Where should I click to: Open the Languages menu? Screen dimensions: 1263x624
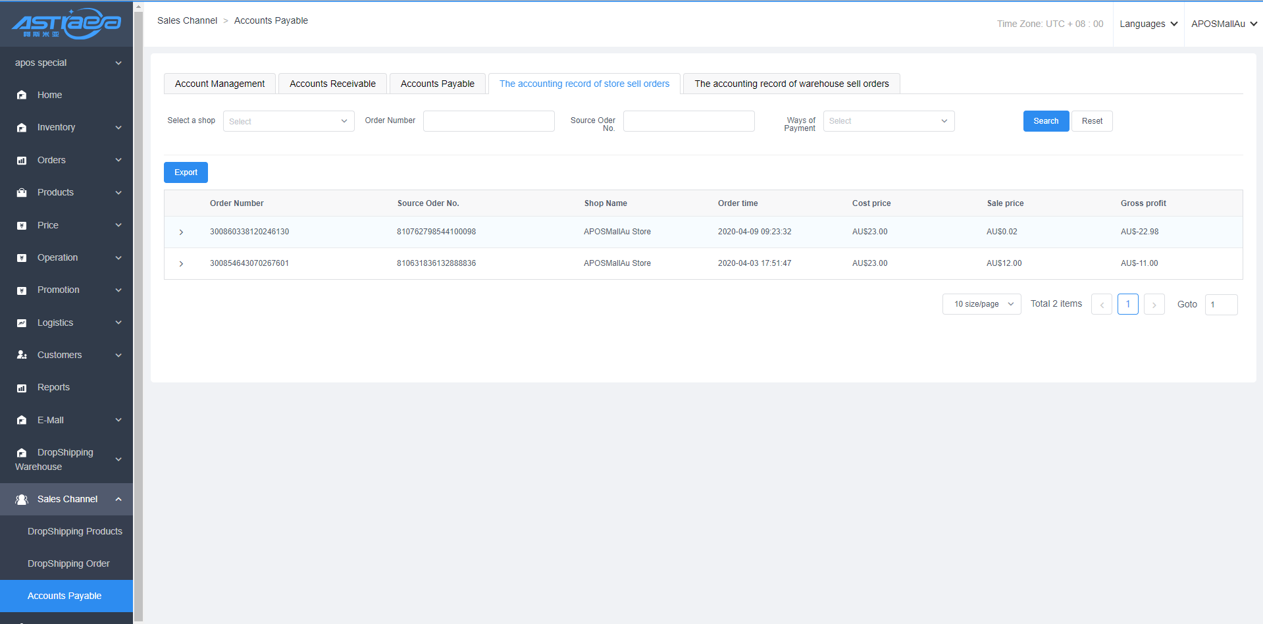coord(1148,24)
